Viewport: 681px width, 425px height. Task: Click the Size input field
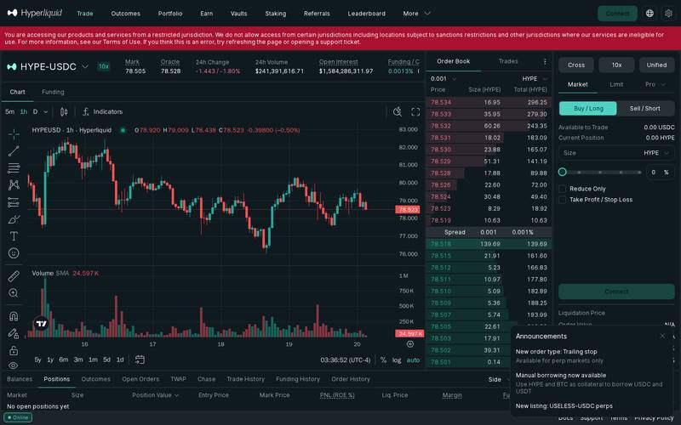point(616,153)
